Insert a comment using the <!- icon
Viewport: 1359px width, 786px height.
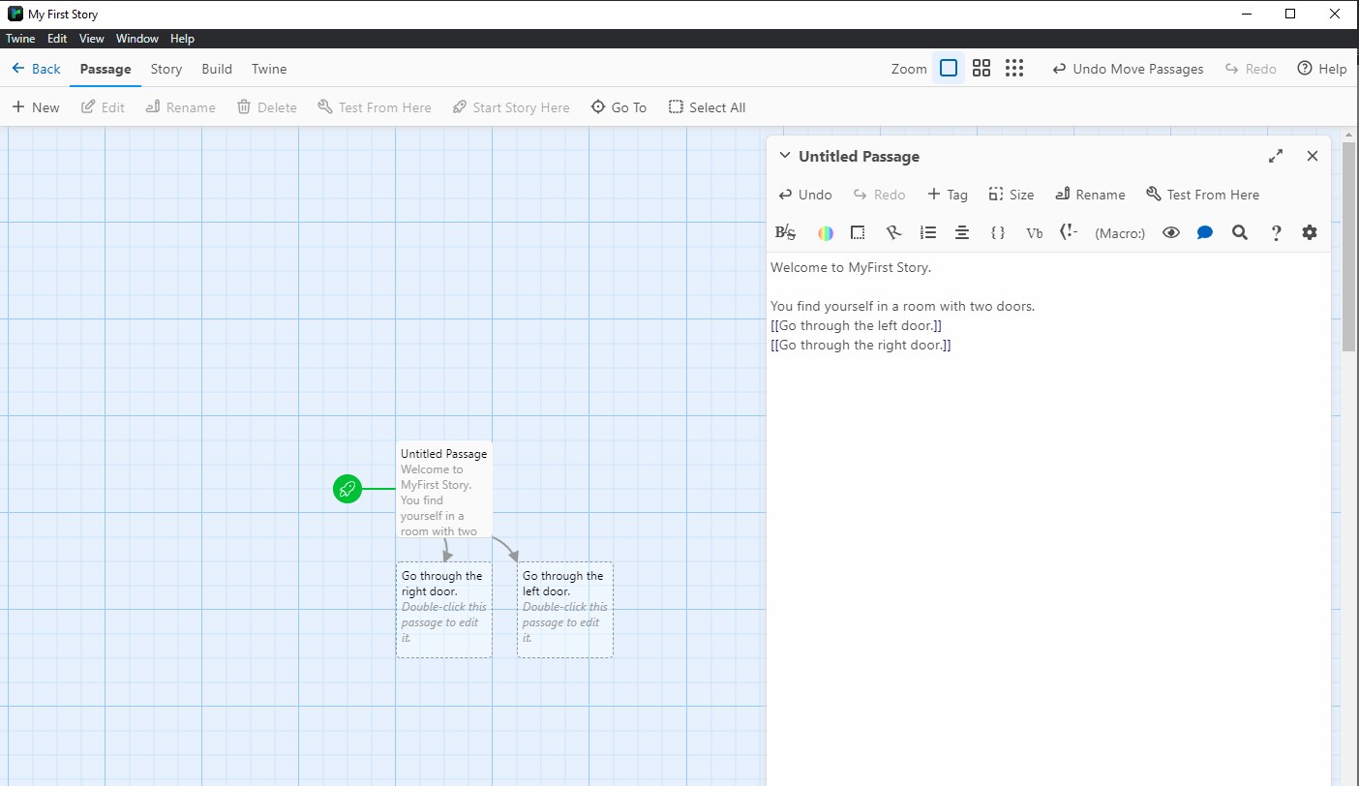1069,232
